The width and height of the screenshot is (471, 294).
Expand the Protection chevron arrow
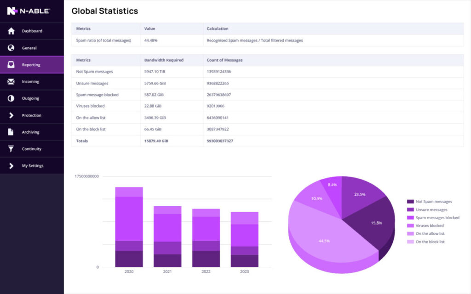pos(11,115)
